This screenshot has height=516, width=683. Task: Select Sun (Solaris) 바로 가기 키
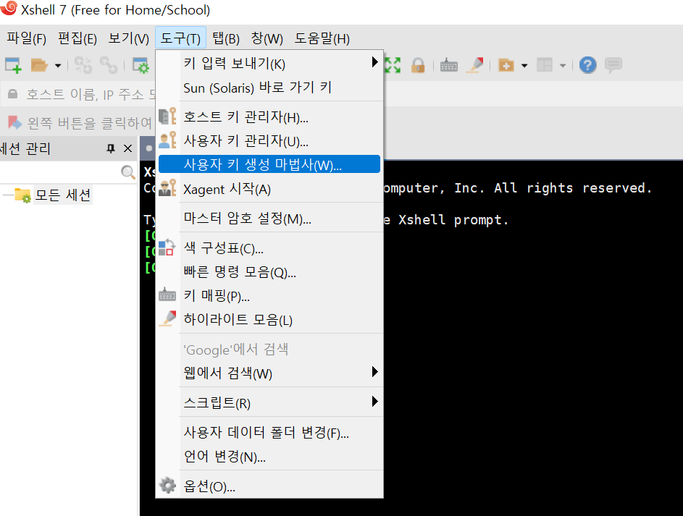pos(269,88)
